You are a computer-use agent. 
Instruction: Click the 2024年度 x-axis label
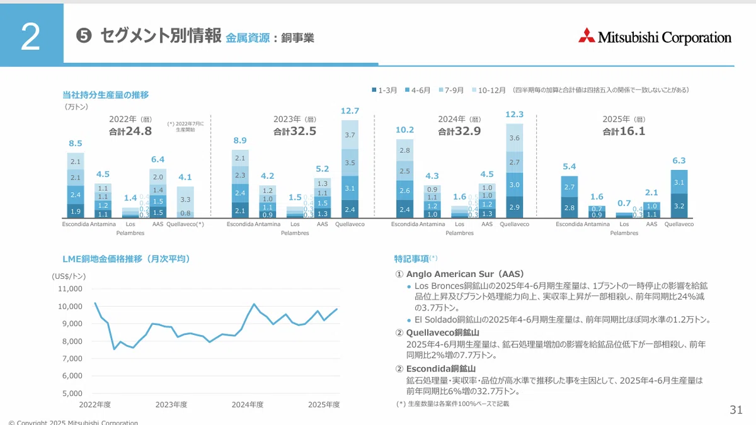(248, 405)
